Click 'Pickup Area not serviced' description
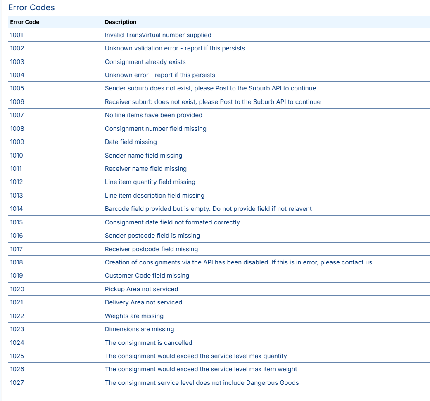Image resolution: width=430 pixels, height=401 pixels. (141, 289)
